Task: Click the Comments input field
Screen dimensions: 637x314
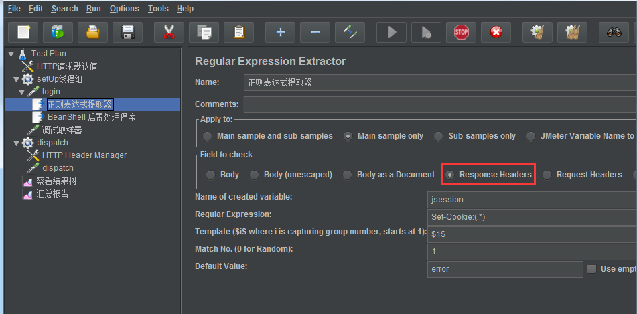Action: [x=440, y=104]
